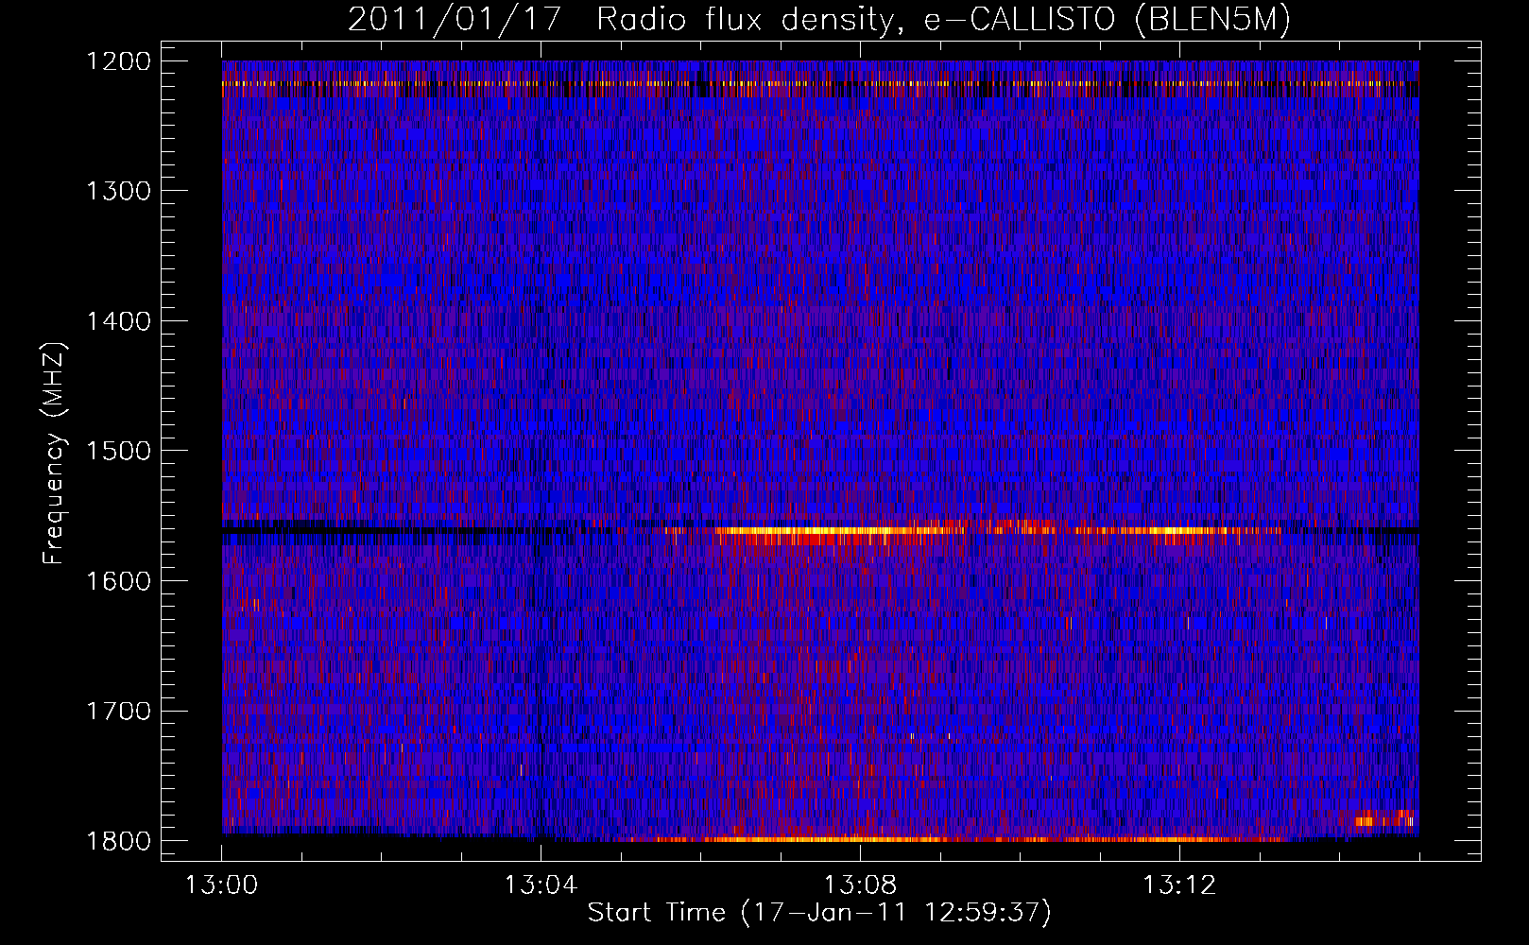The image size is (1529, 945).
Task: Click the plot title '2011/01/17 Radio flux density, e-CALLISTO (BLEN5M)'
Action: pos(819,20)
